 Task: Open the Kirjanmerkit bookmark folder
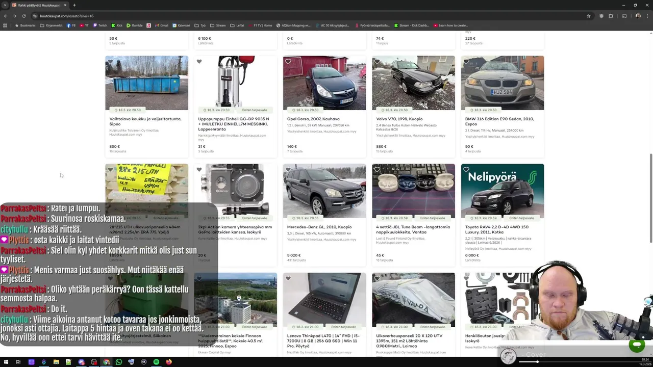coord(51,25)
